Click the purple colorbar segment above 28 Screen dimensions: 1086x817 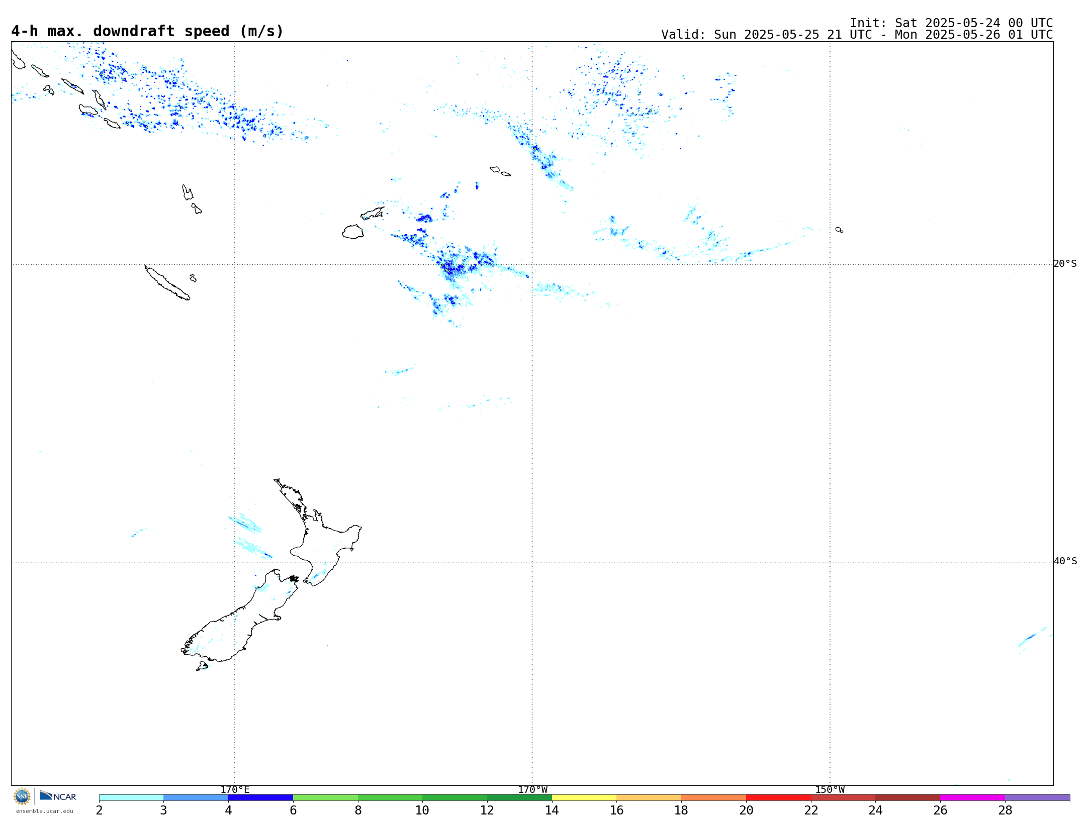[x=1038, y=798]
